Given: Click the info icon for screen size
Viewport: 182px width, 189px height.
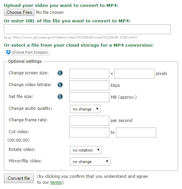Looking at the screenshot, I should coord(60,73).
